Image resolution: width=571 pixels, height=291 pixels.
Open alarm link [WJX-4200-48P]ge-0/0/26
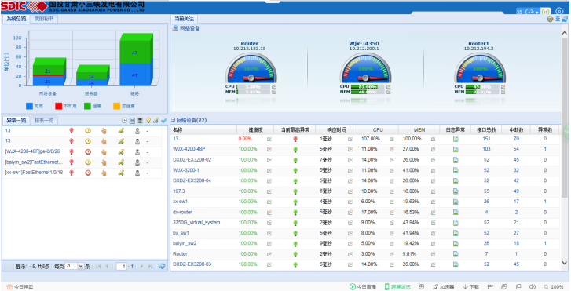click(x=32, y=151)
